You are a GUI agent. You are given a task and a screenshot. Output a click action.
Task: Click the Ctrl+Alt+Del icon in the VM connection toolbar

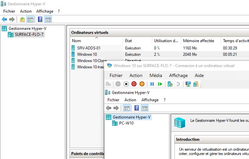(108, 84)
